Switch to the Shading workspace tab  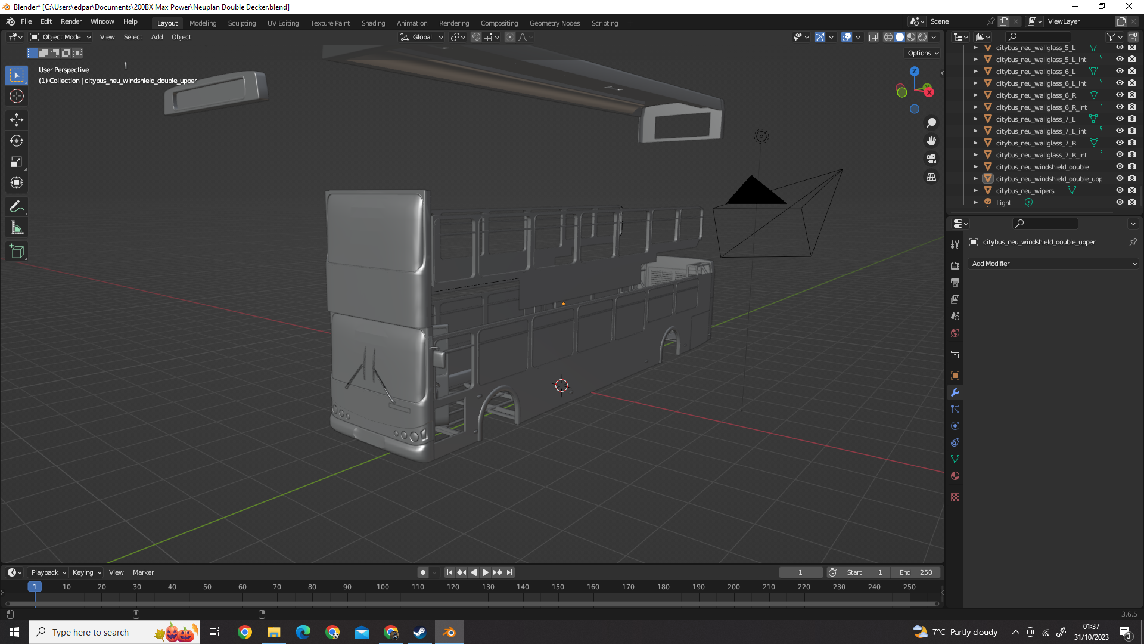pyautogui.click(x=373, y=23)
